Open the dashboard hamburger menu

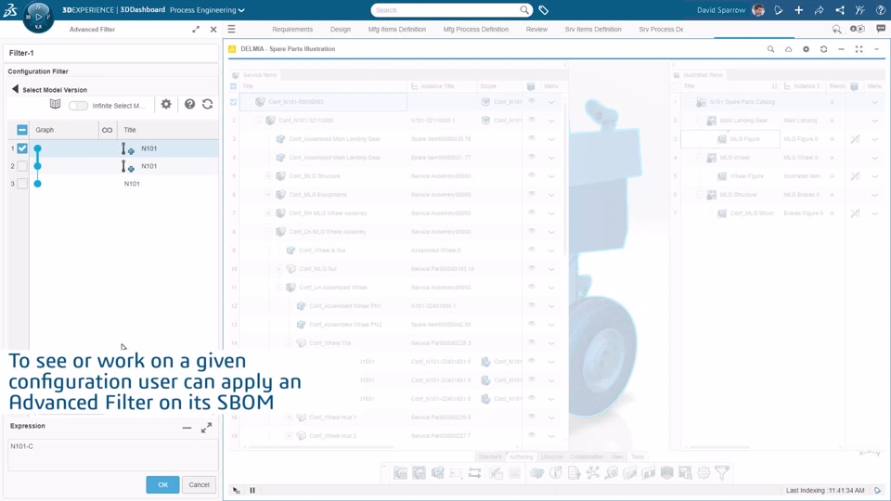(x=231, y=29)
